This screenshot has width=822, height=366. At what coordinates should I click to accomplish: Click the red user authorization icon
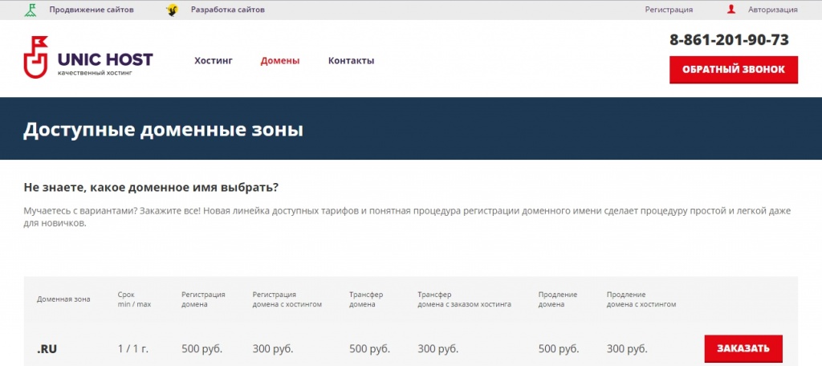[731, 10]
